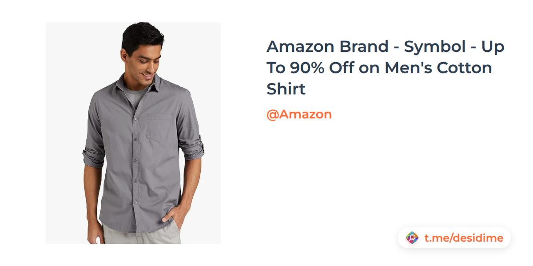Click the white space left of DesiDime logo in pill
533x266 pixels.
[x=402, y=238]
